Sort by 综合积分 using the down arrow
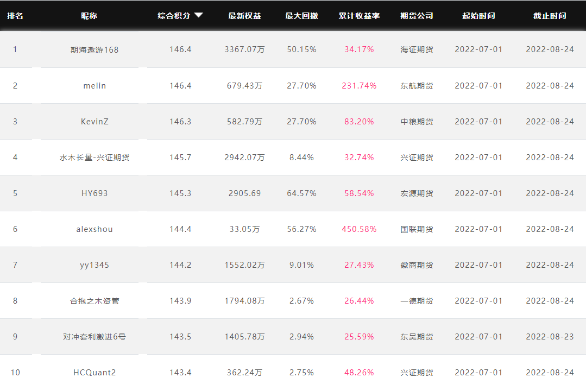 coord(198,15)
